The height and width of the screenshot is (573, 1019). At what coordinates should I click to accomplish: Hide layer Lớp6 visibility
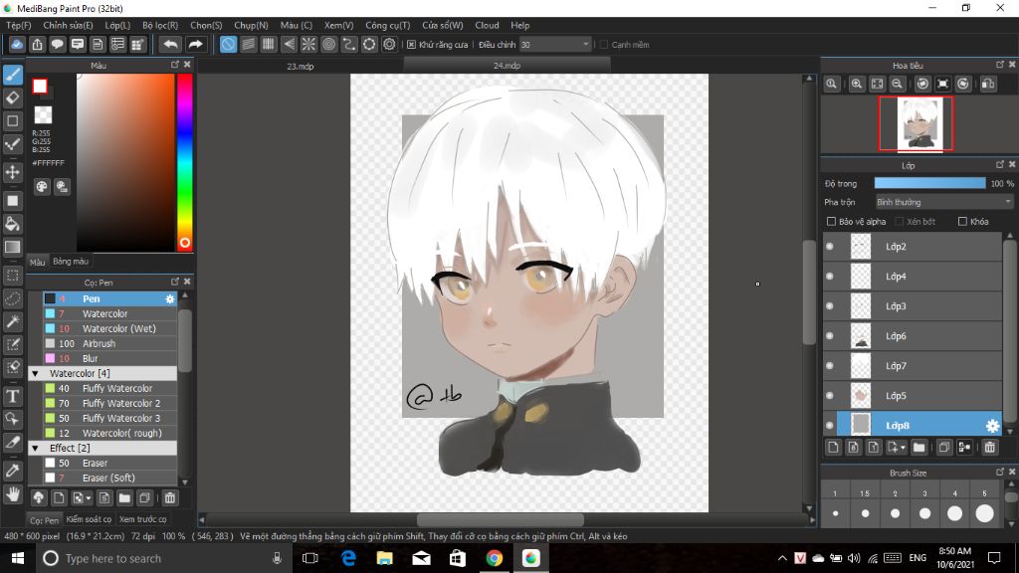click(x=830, y=336)
